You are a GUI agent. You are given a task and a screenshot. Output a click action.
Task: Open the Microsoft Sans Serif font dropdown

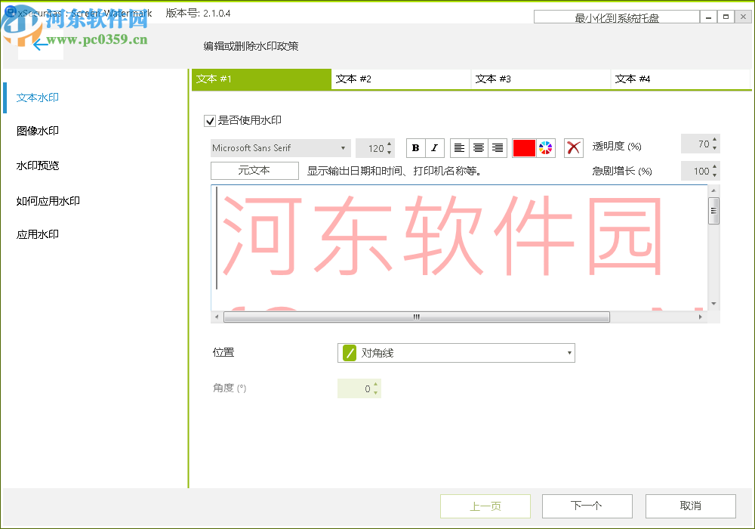pyautogui.click(x=279, y=147)
